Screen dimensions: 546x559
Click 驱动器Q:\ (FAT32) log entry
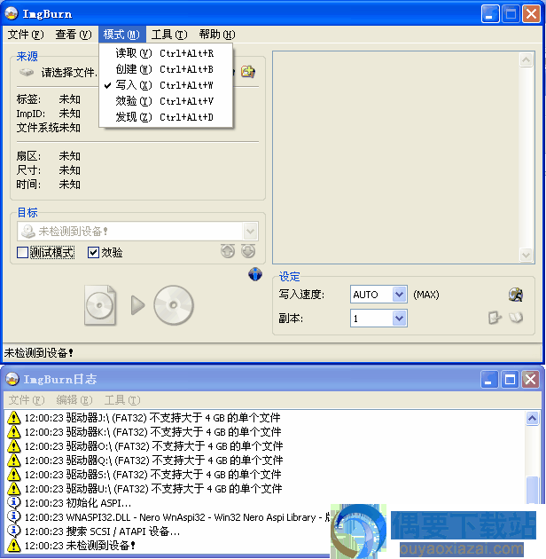click(153, 461)
